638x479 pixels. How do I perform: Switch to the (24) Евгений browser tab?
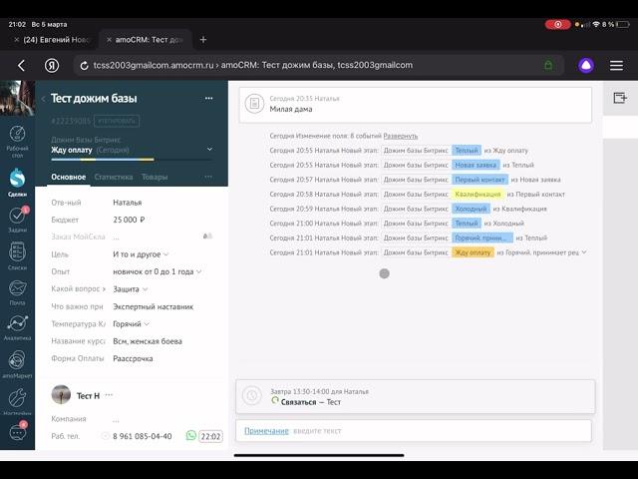tap(56, 40)
